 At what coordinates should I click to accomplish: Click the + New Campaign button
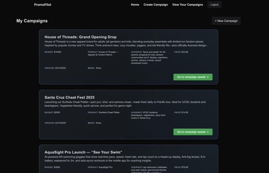[x=226, y=21]
